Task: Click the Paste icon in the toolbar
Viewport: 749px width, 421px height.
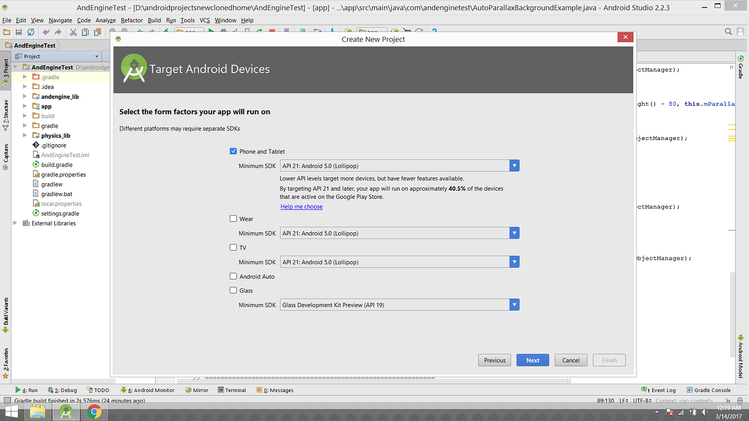Action: (x=97, y=32)
